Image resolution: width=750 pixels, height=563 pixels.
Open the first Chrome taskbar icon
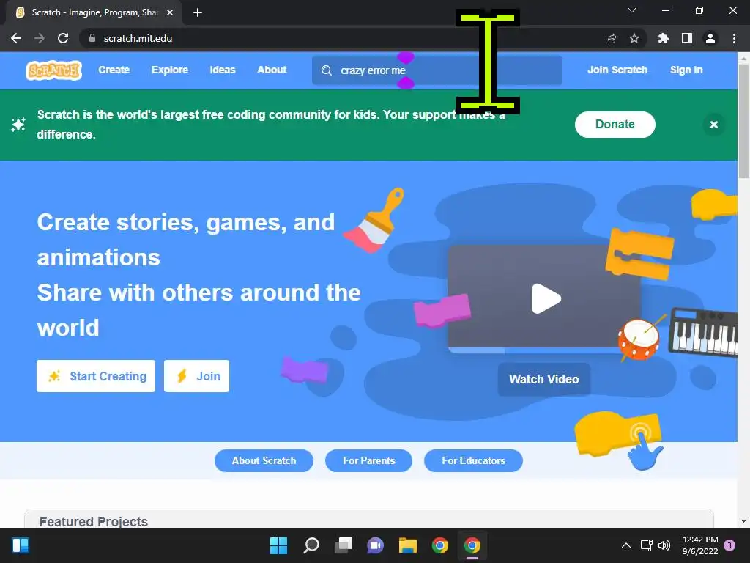(x=440, y=545)
